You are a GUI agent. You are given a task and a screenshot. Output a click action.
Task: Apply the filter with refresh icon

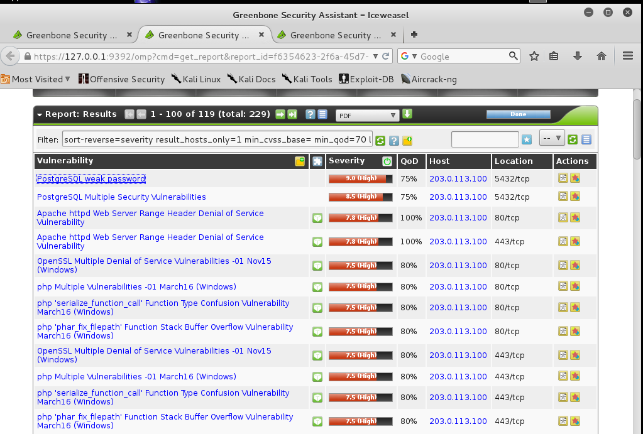(380, 141)
